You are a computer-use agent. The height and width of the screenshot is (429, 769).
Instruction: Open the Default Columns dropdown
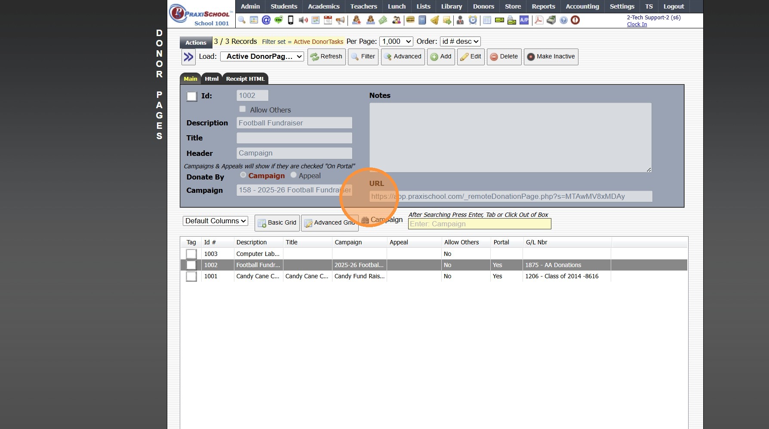[215, 221]
